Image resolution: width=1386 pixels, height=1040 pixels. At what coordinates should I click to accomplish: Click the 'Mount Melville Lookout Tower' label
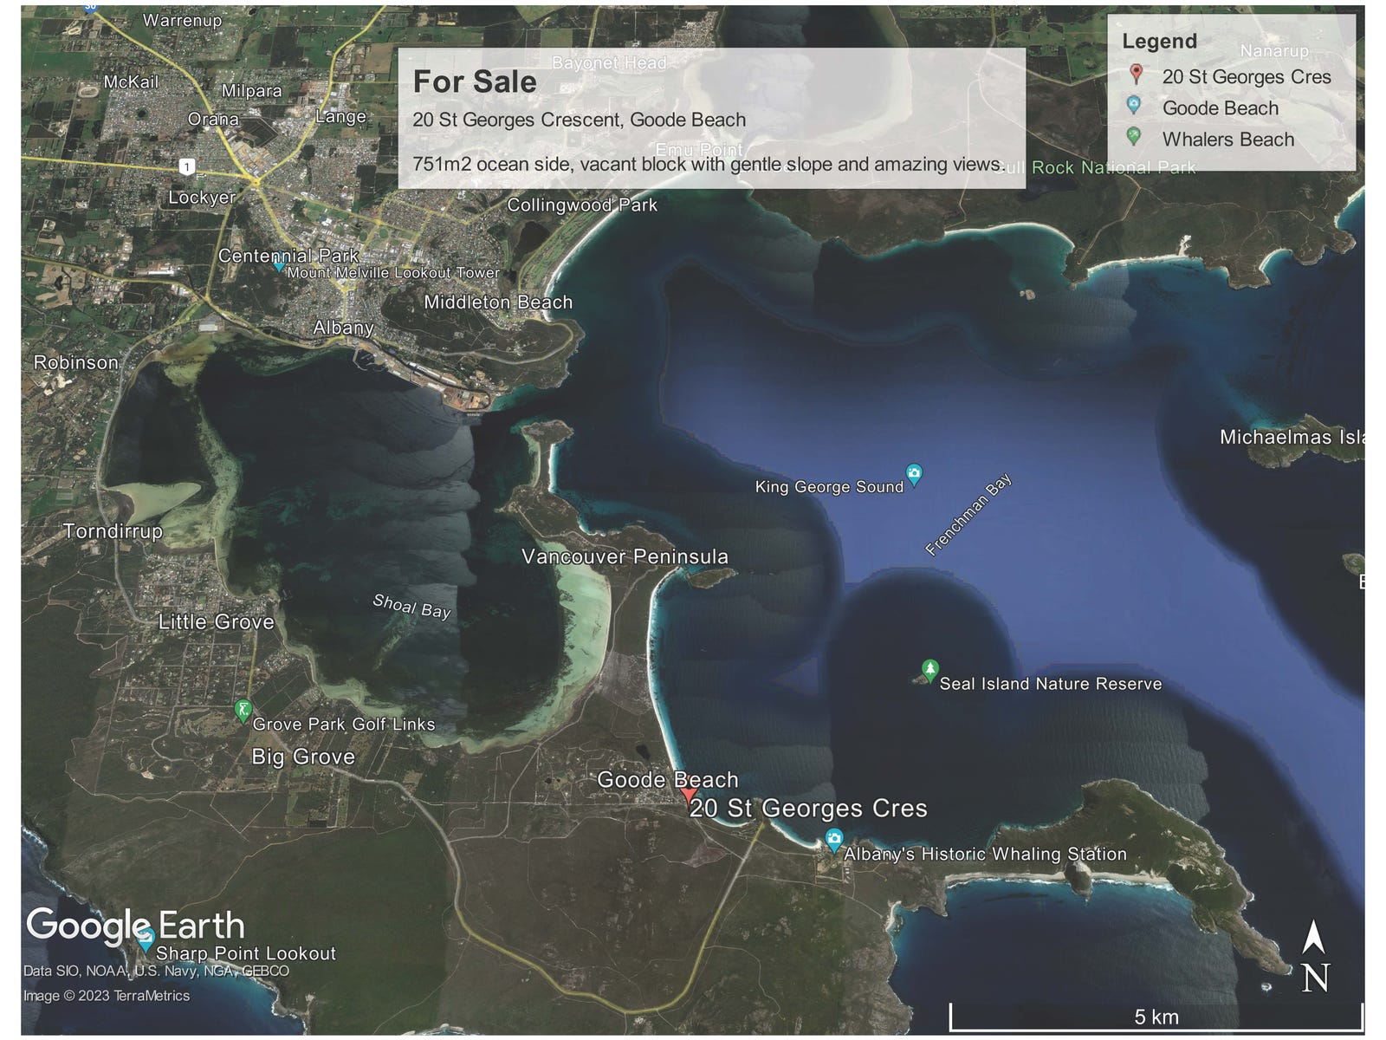[x=393, y=272]
